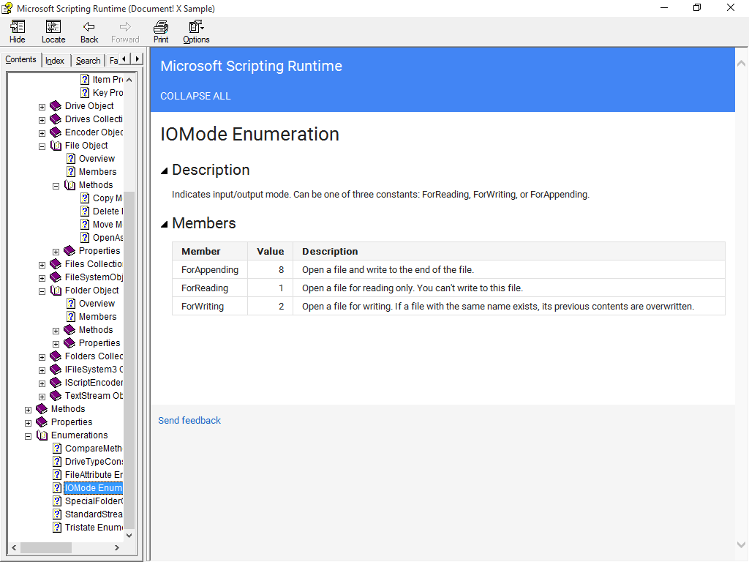749x562 pixels.
Task: Click the Send feedback link
Action: pos(189,421)
